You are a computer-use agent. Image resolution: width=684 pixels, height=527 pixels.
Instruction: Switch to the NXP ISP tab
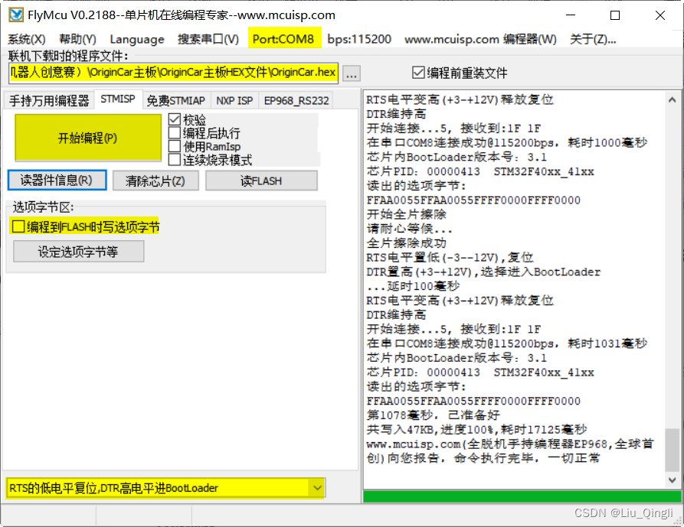234,99
